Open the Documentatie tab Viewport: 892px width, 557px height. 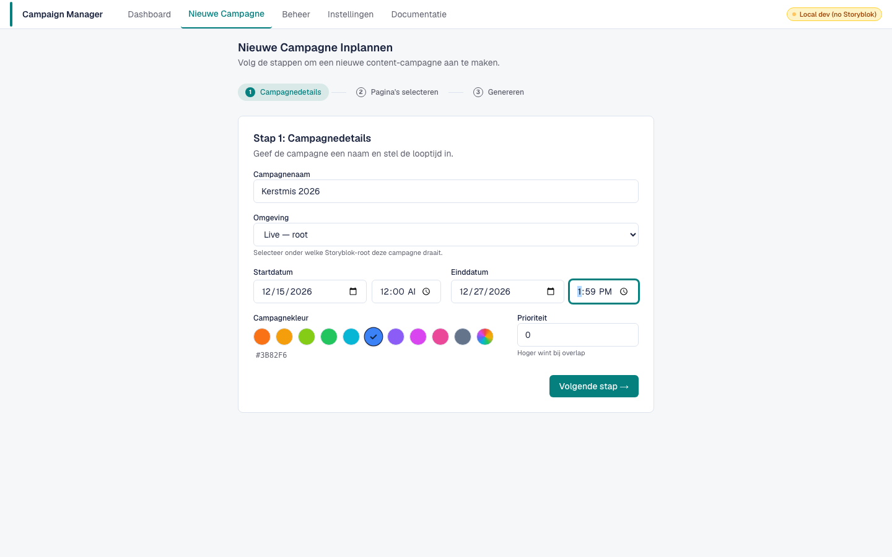click(x=419, y=14)
